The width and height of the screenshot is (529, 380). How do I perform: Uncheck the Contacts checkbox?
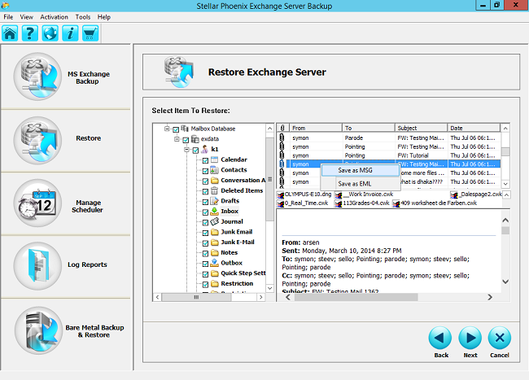205,171
